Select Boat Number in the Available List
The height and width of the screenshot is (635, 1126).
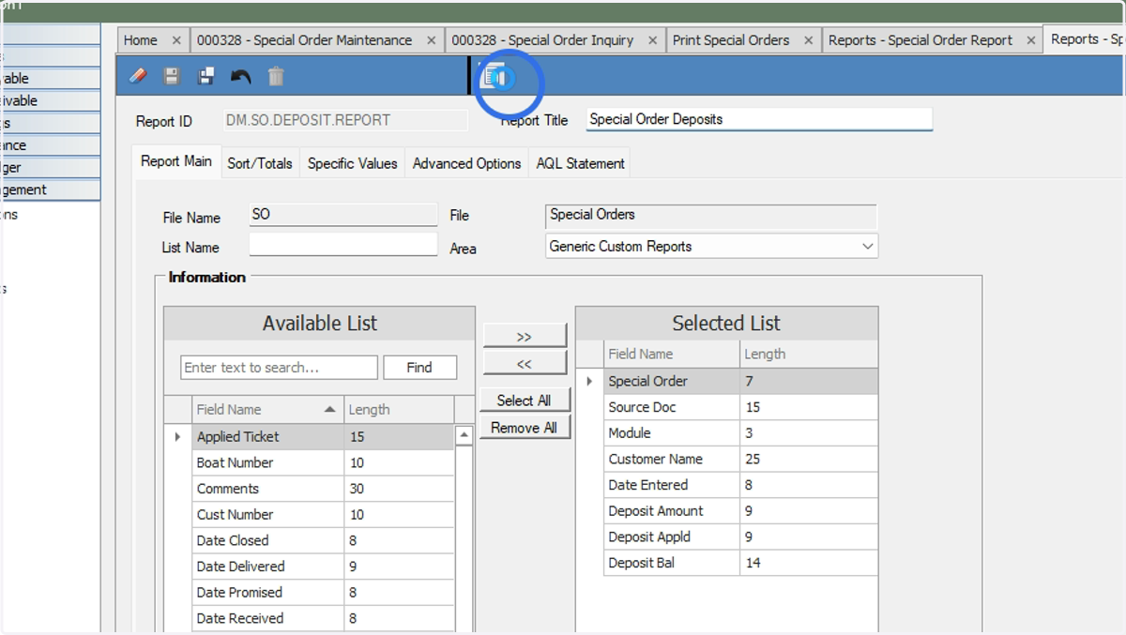pos(268,463)
